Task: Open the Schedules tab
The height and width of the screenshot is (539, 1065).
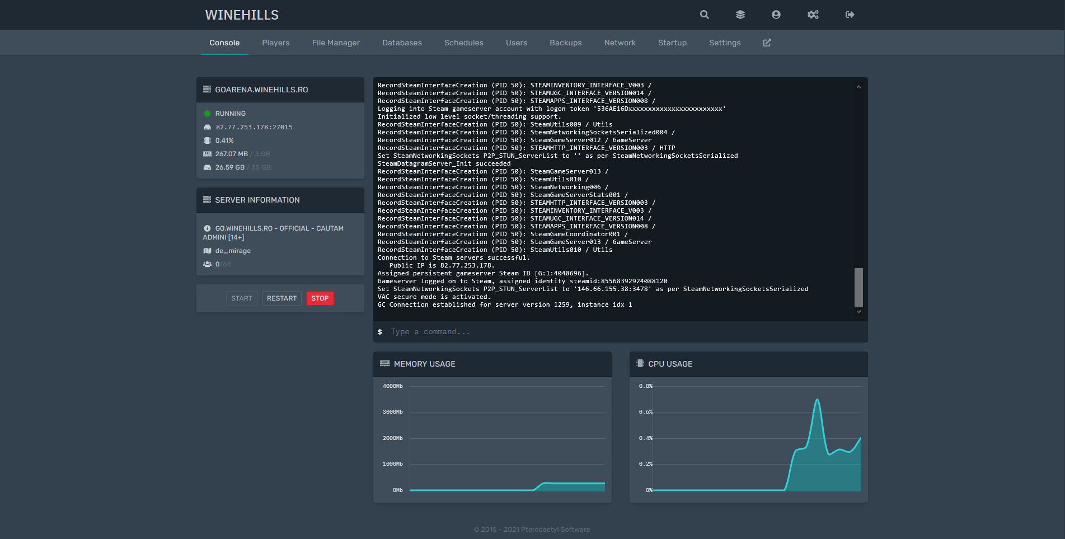Action: (x=463, y=43)
